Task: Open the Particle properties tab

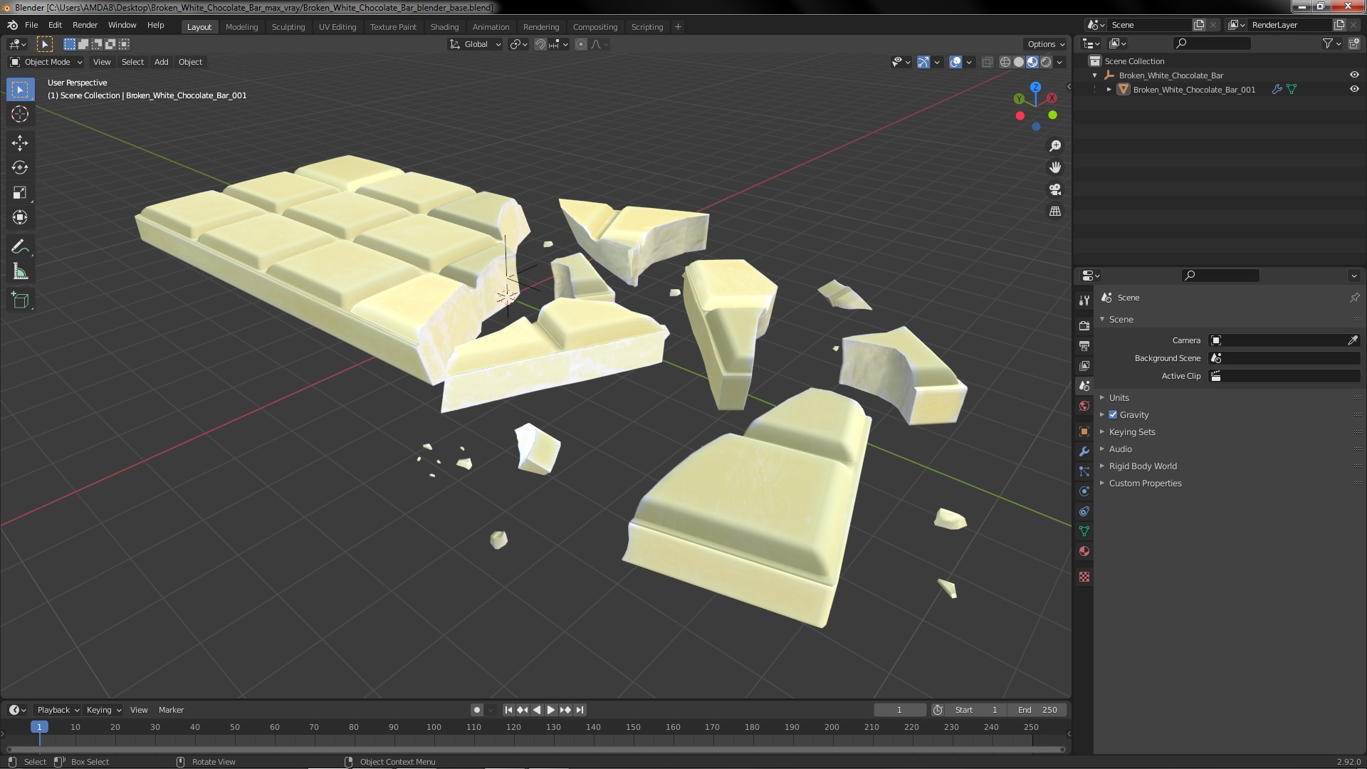Action: 1084,471
